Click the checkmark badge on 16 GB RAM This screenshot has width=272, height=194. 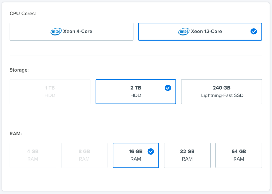tap(151, 152)
